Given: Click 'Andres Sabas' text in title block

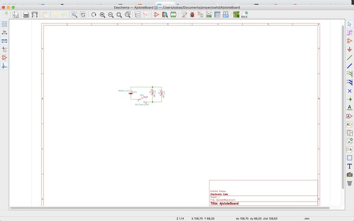Looking at the screenshot, I should tap(218, 191).
